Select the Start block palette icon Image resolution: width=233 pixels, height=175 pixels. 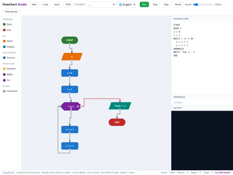[4, 24]
